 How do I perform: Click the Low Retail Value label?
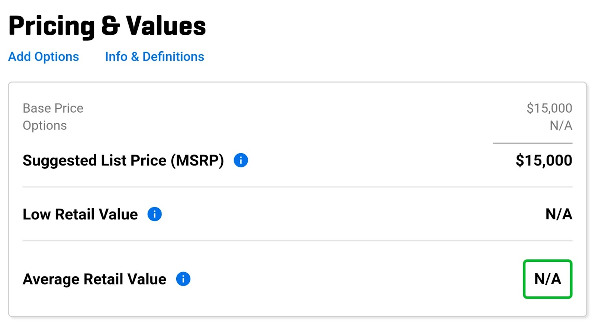point(80,214)
